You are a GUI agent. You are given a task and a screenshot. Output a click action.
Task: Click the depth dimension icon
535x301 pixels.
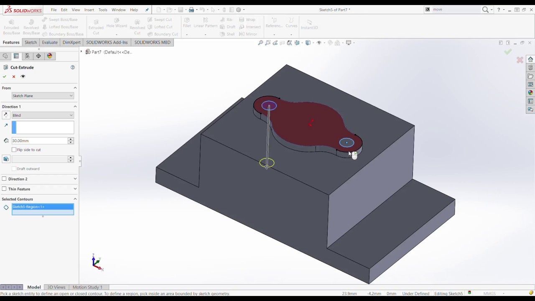(x=6, y=141)
